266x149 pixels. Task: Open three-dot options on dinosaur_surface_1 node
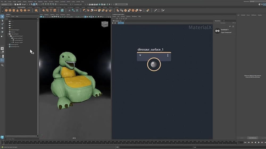[x=168, y=55]
